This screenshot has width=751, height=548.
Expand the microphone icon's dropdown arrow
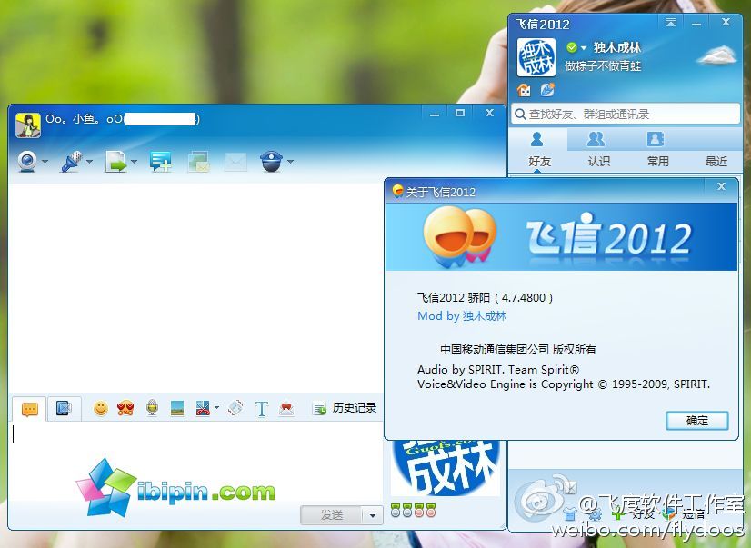[90, 162]
